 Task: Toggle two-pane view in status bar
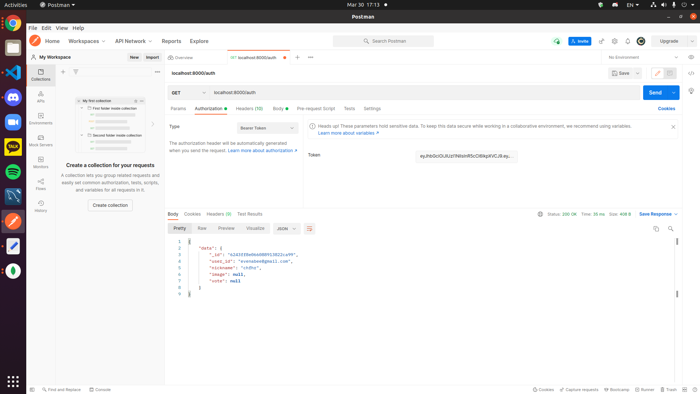tap(685, 390)
